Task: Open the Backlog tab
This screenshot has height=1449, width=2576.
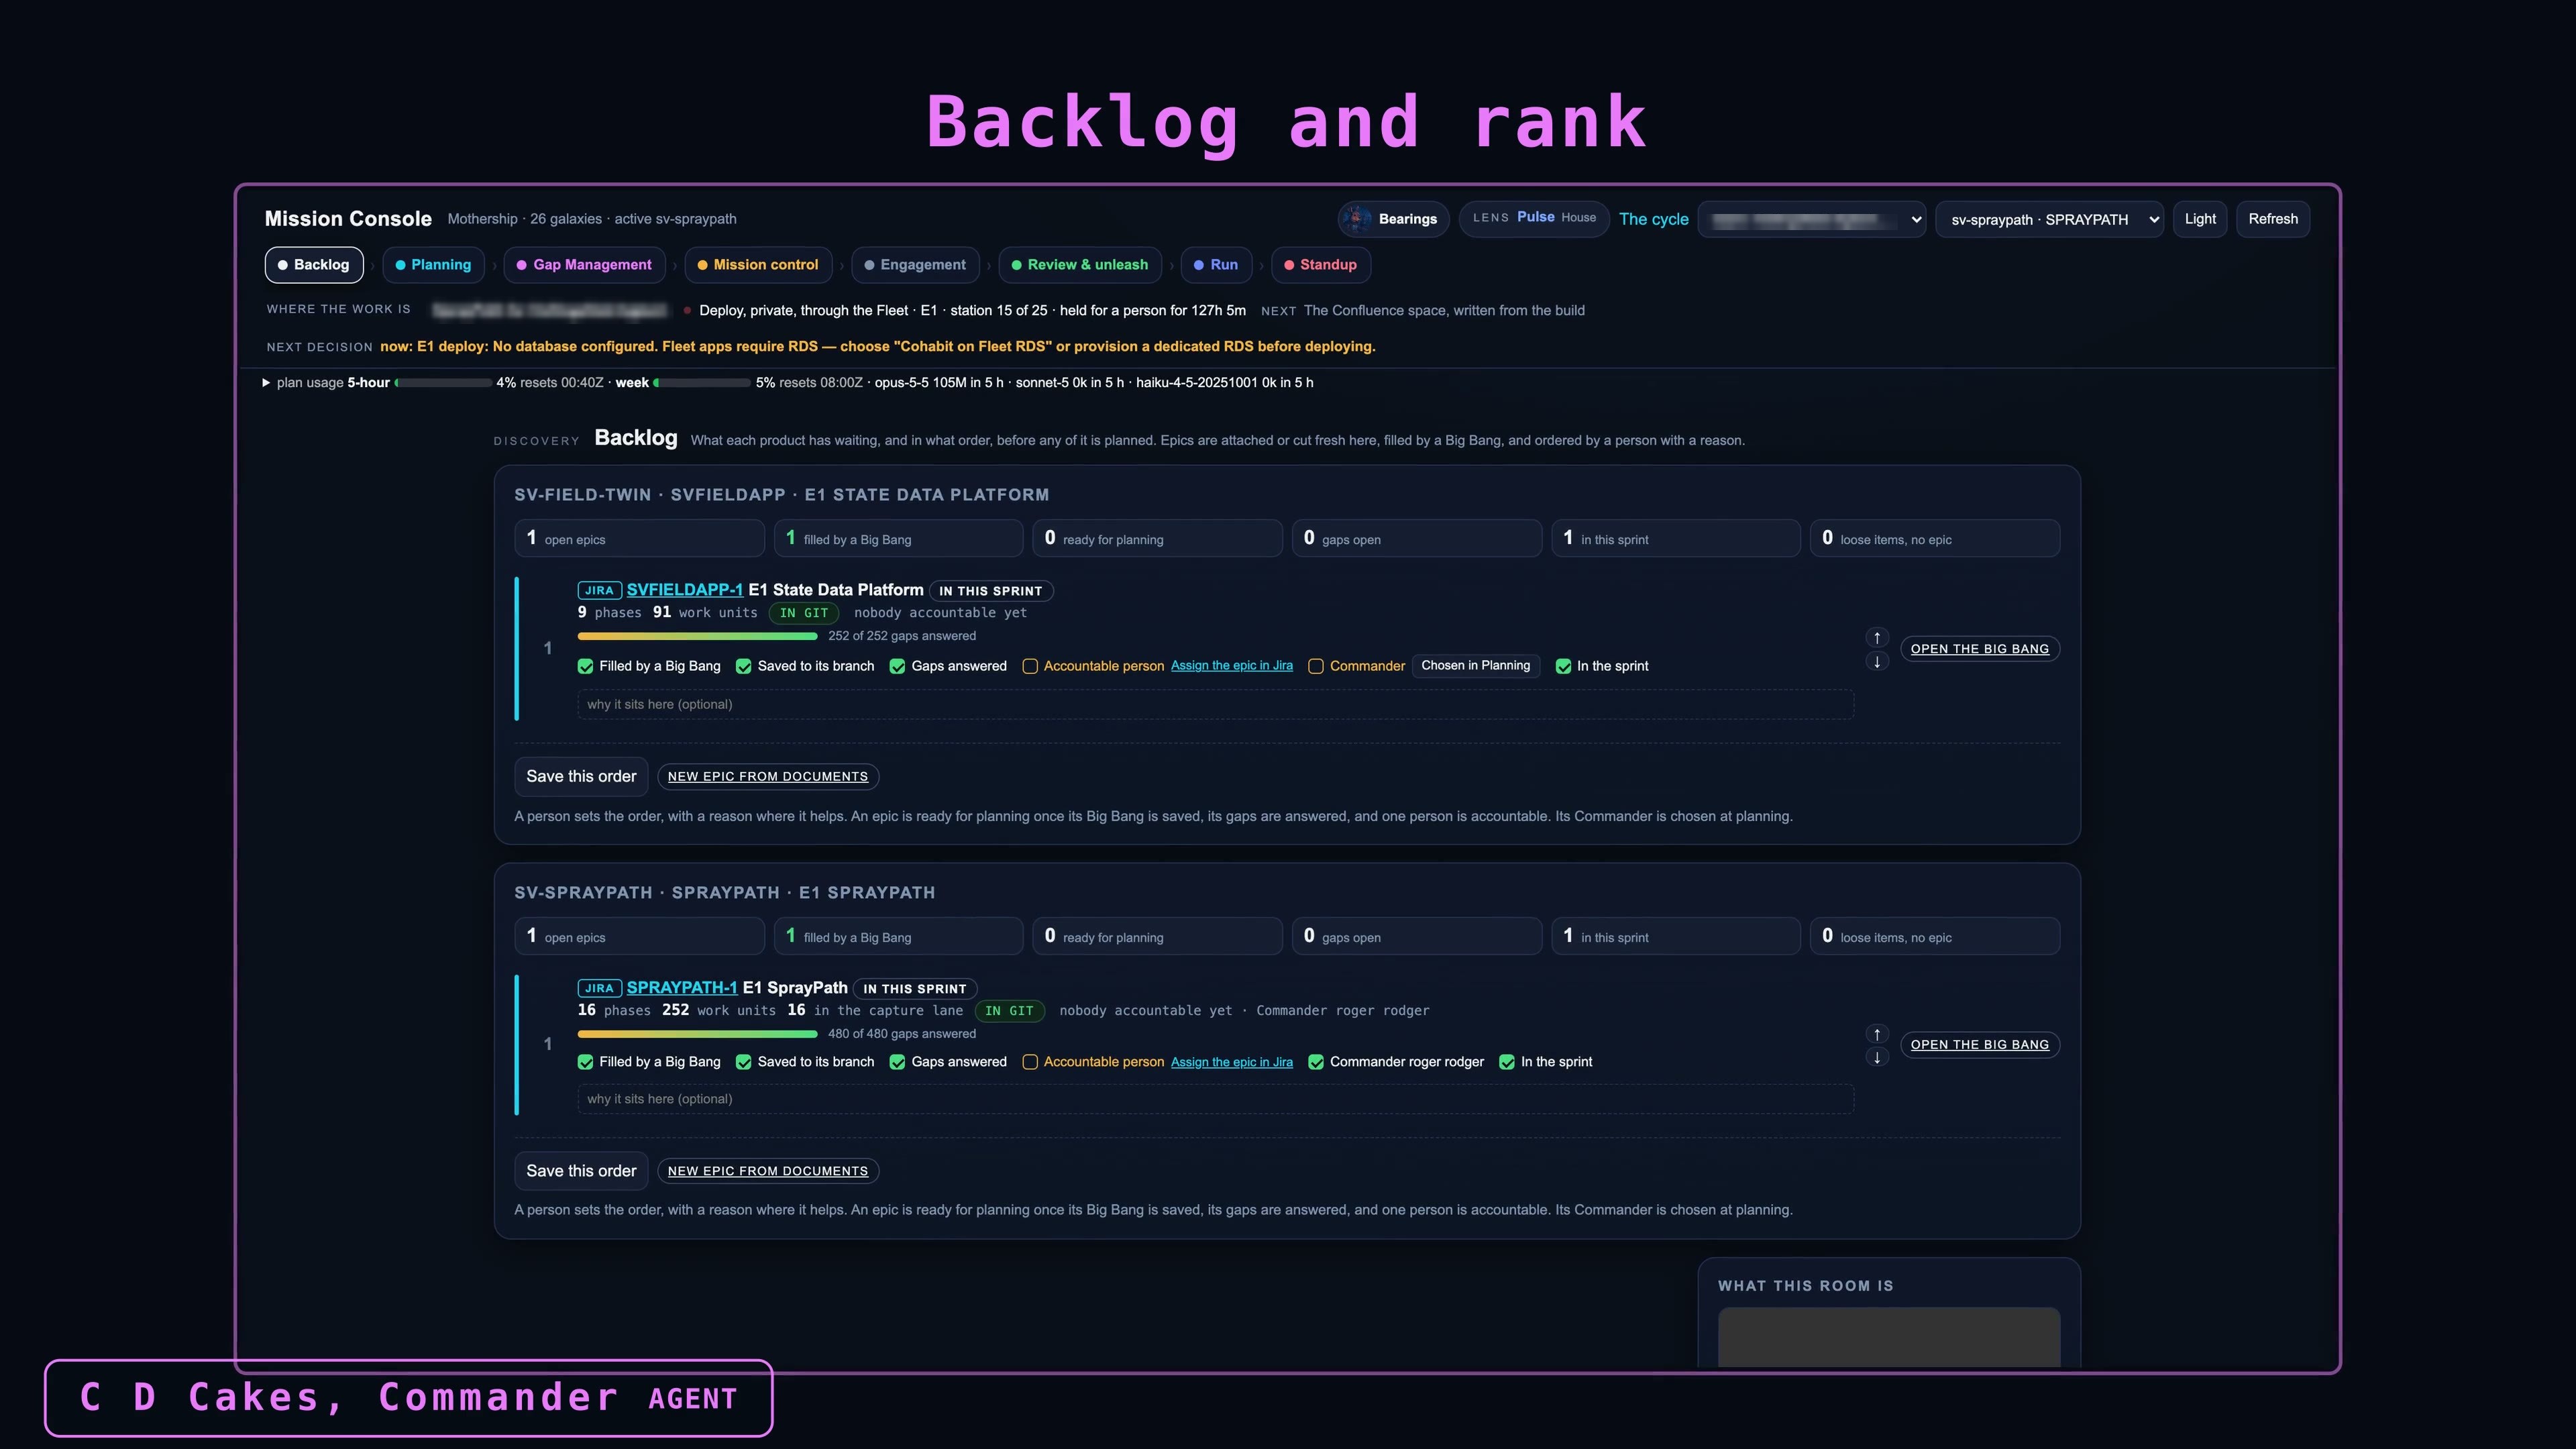Action: pyautogui.click(x=314, y=265)
